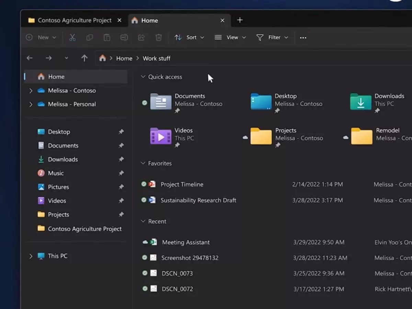The width and height of the screenshot is (412, 309).
Task: Click the navigate up arrow icon
Action: point(84,58)
